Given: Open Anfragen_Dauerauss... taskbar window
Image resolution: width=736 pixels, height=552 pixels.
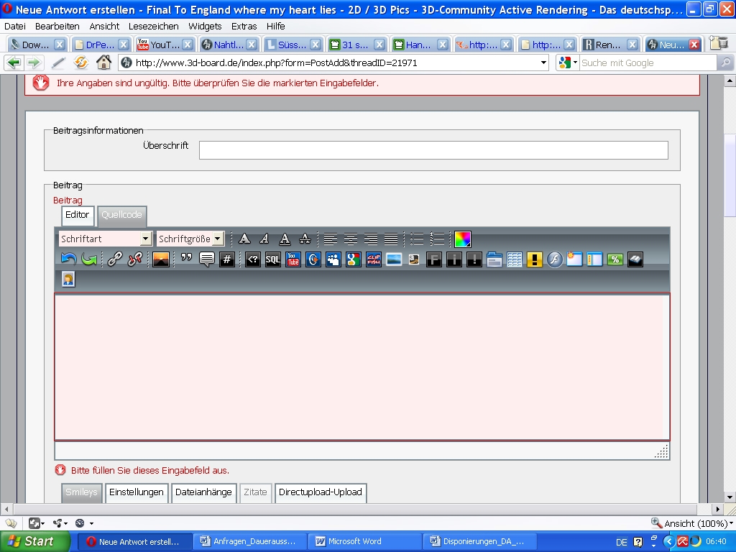Looking at the screenshot, I should coord(250,542).
